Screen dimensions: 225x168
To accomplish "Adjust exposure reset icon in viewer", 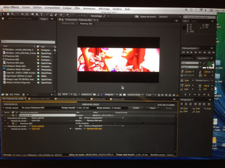I will coord(174,95).
